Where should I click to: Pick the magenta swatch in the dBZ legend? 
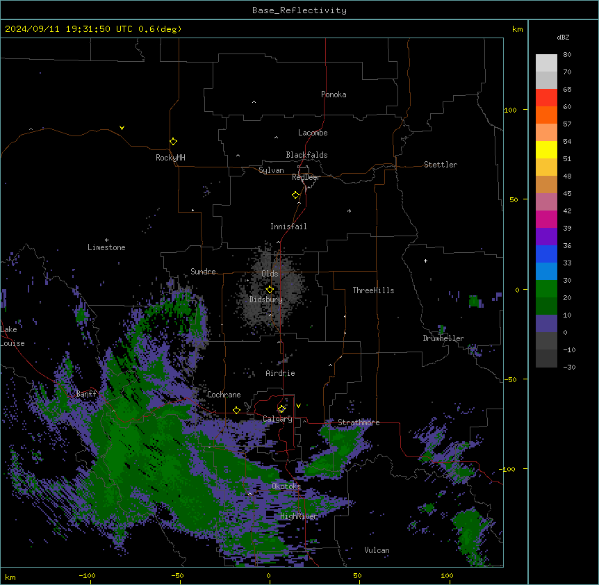point(546,219)
